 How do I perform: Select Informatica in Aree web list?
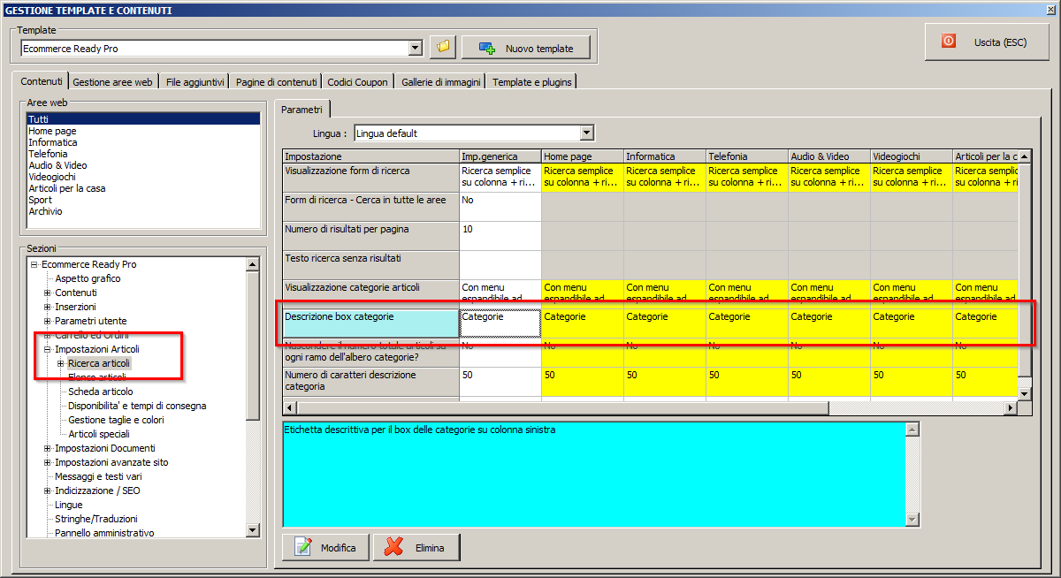[x=143, y=142]
